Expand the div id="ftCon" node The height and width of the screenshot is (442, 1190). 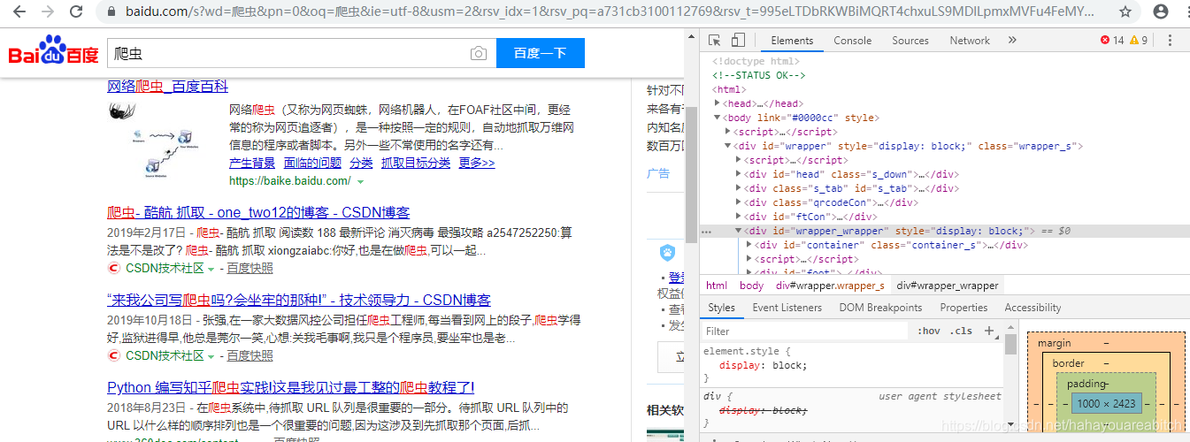739,217
